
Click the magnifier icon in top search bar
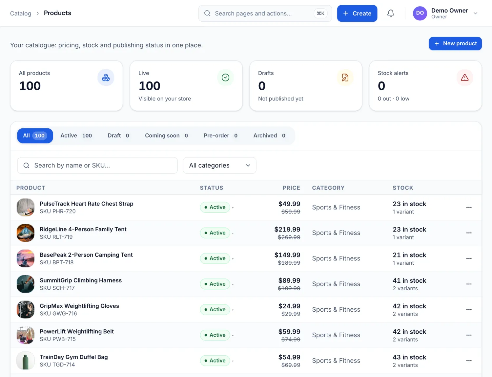click(207, 13)
